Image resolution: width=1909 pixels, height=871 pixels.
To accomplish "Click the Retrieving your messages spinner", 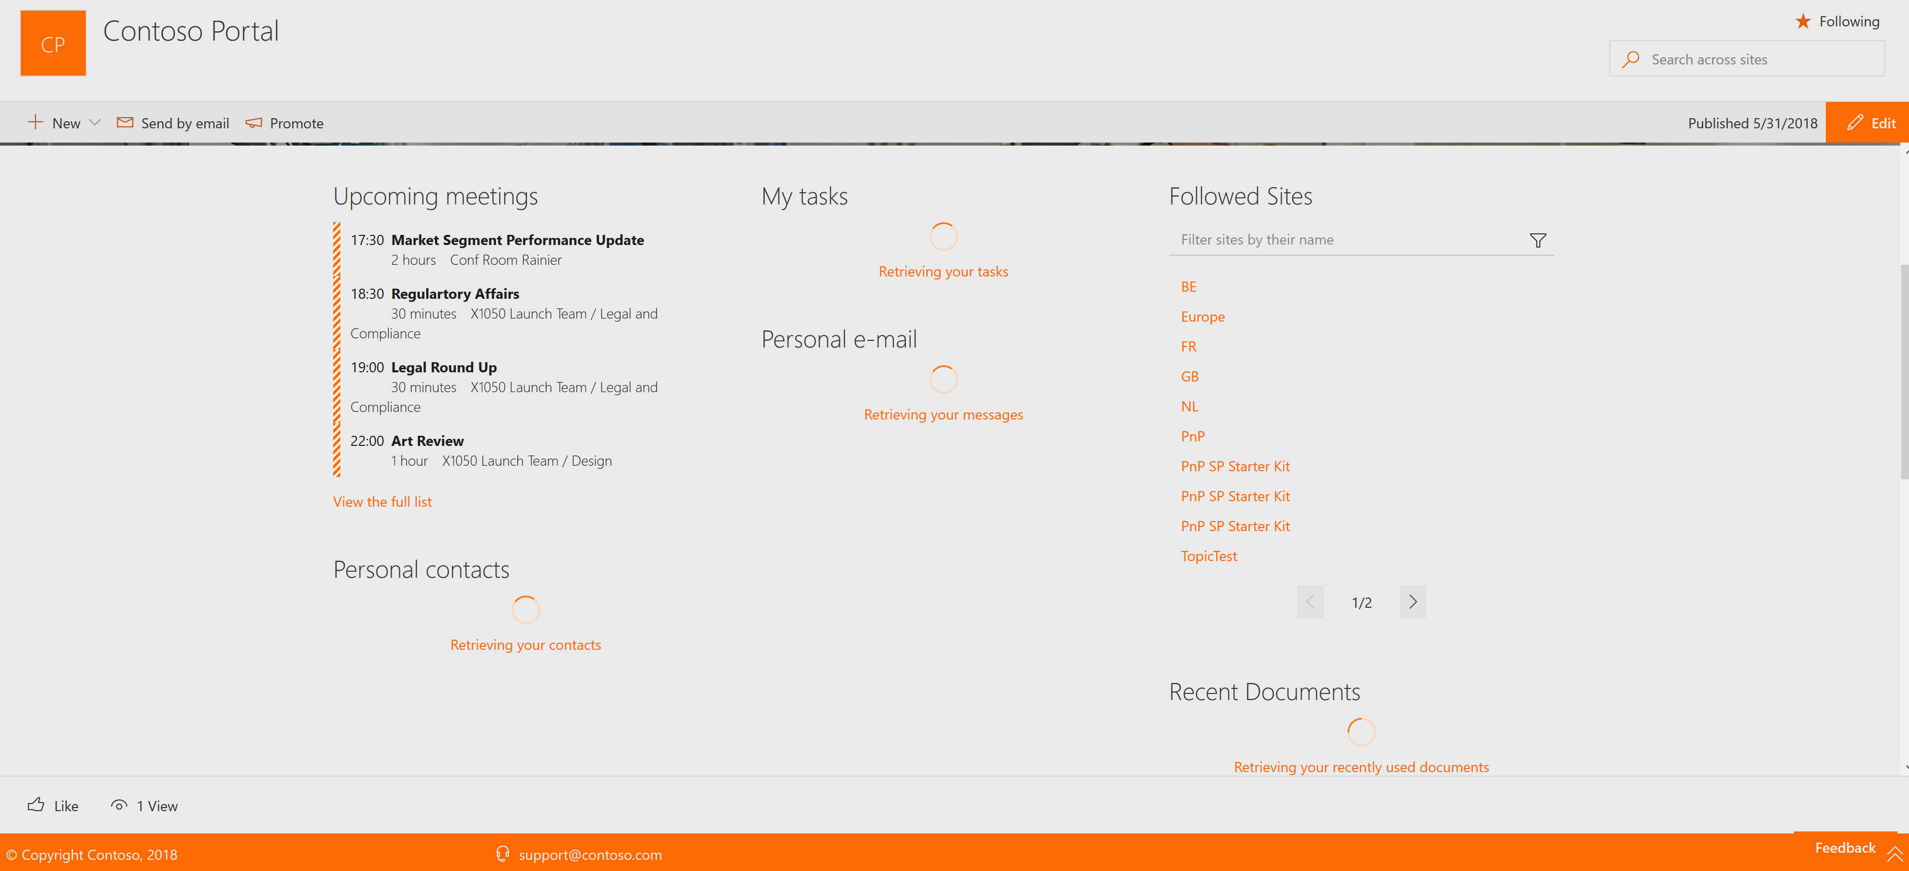I will [943, 379].
